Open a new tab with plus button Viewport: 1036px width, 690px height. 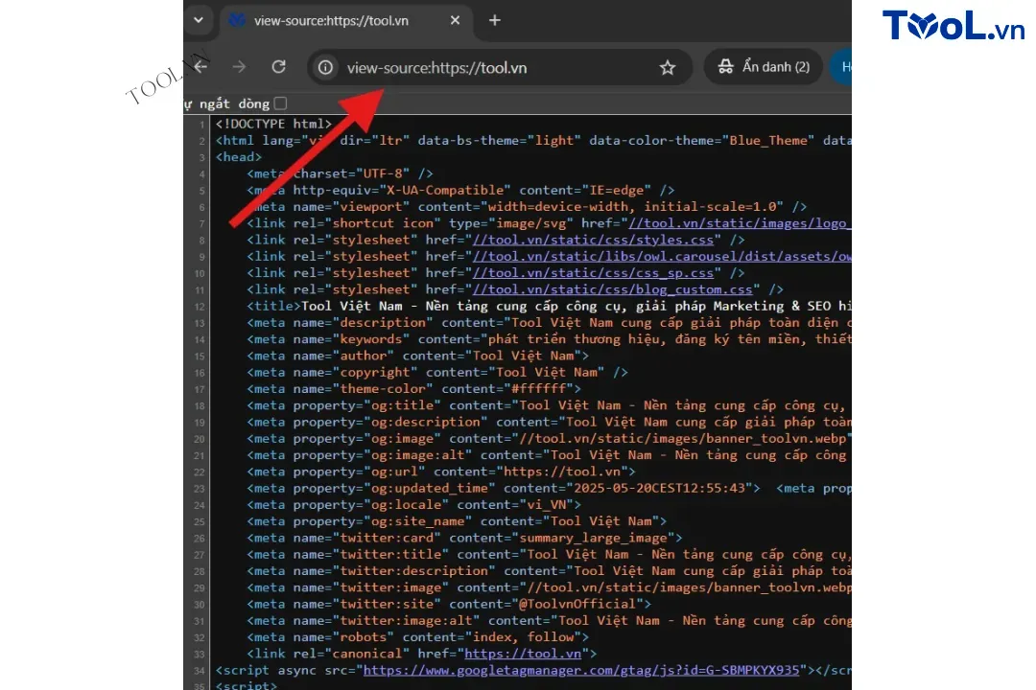(494, 20)
